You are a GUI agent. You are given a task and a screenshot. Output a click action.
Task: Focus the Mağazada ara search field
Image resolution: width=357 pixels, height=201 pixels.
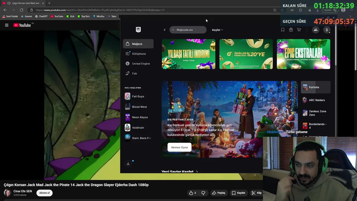click(188, 30)
